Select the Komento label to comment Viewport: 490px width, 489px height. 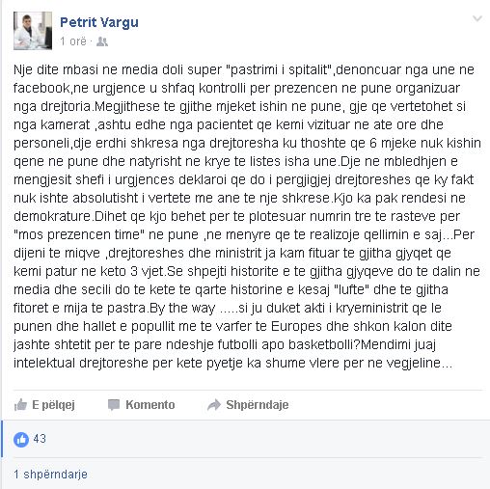click(150, 405)
